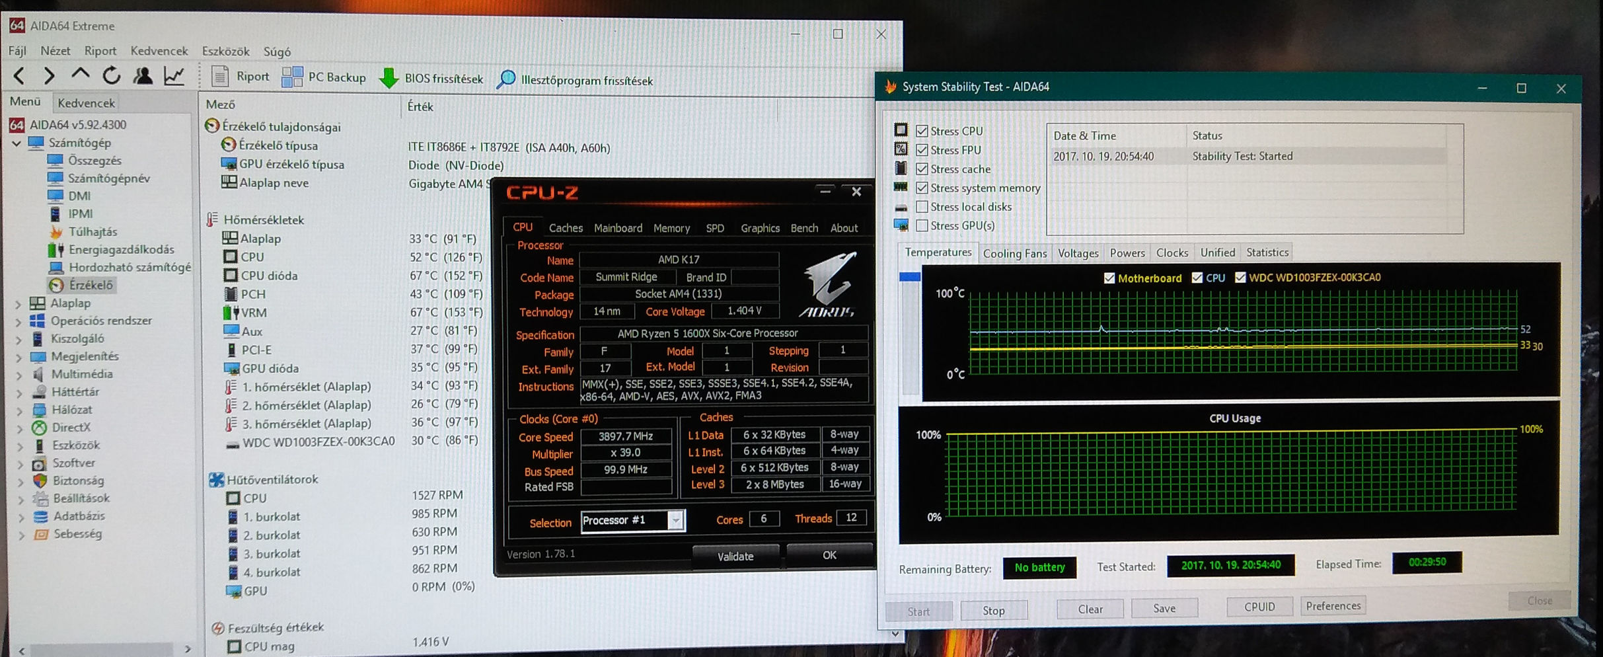Click the blue graph selector slider

[x=909, y=277]
